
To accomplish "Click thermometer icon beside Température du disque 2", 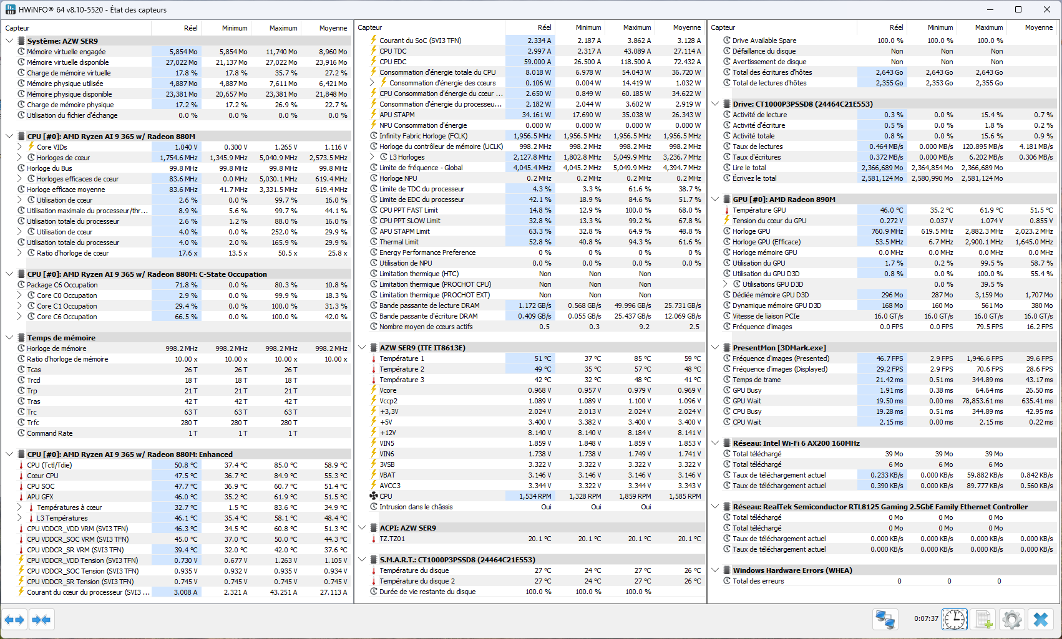I will [x=374, y=581].
